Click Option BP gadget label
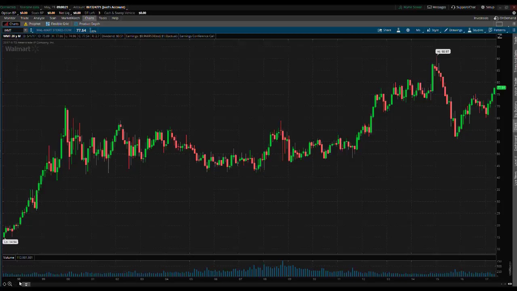The height and width of the screenshot is (291, 517). coord(8,13)
